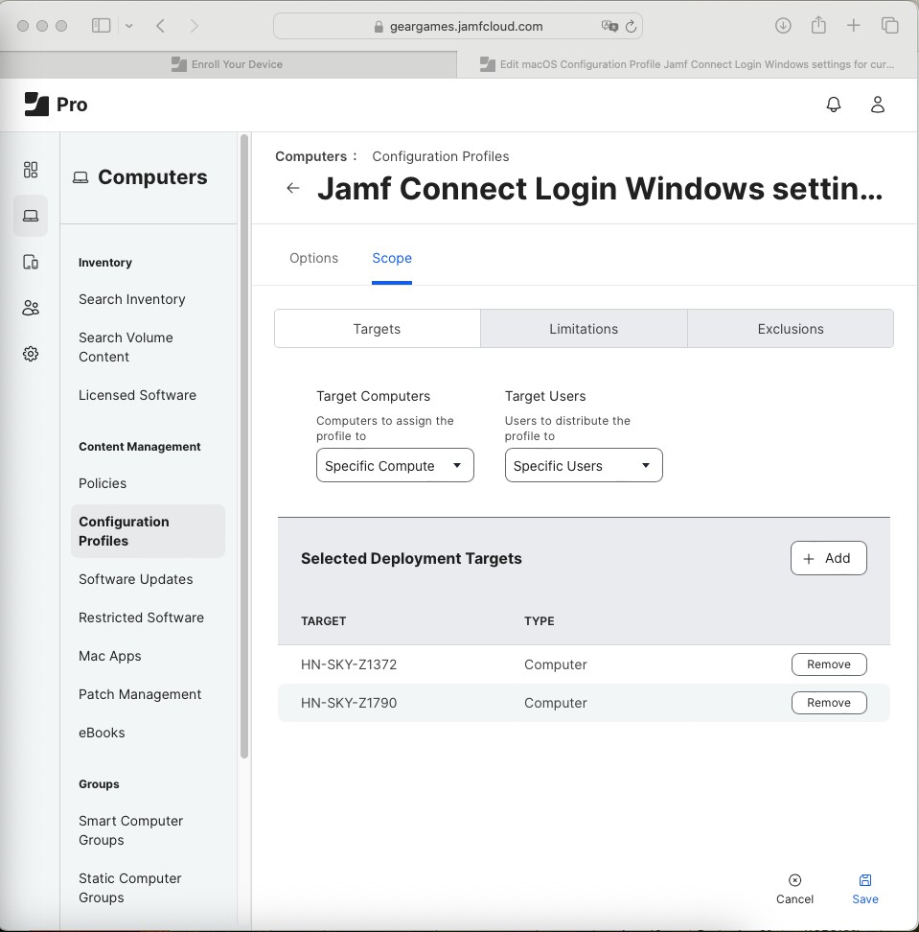
Task: Expand the Target Computers dropdown
Action: pos(395,466)
